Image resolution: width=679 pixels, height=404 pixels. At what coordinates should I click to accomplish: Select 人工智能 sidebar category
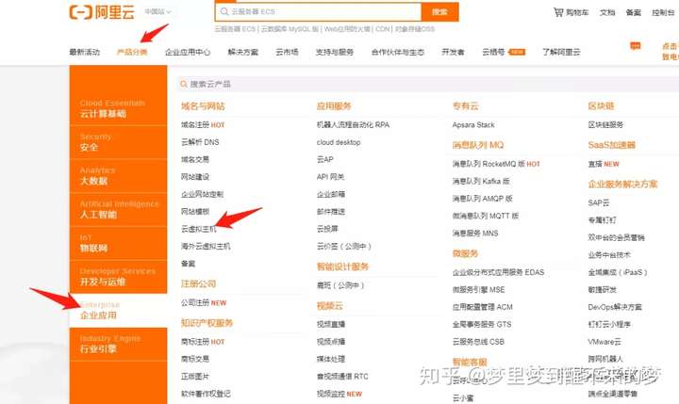click(x=118, y=210)
